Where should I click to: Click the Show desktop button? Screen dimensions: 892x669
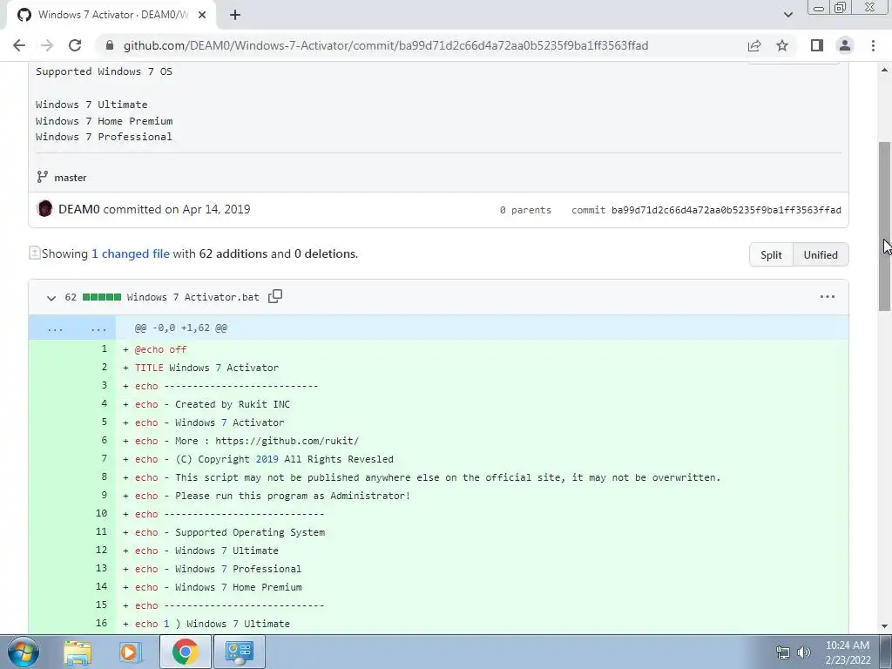(x=885, y=652)
